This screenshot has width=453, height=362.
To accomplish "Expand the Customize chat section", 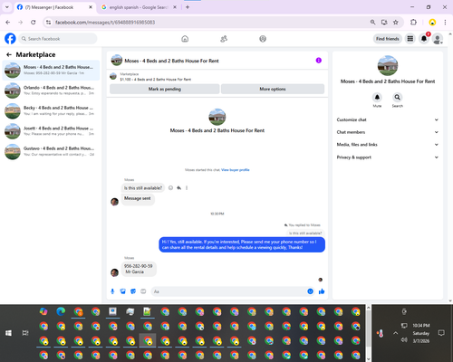I will 388,119.
